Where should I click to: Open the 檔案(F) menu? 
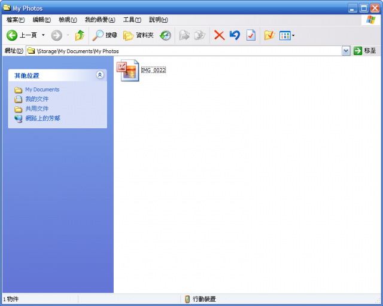[x=16, y=20]
